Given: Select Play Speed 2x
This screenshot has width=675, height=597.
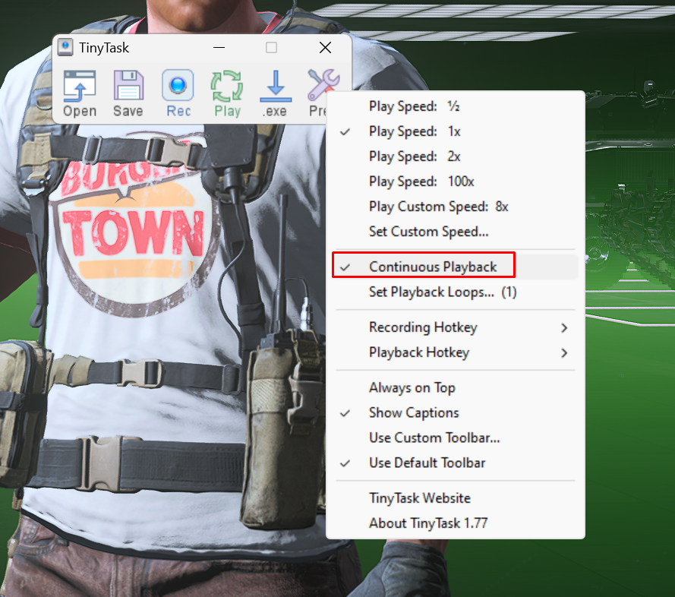Looking at the screenshot, I should pyautogui.click(x=456, y=156).
